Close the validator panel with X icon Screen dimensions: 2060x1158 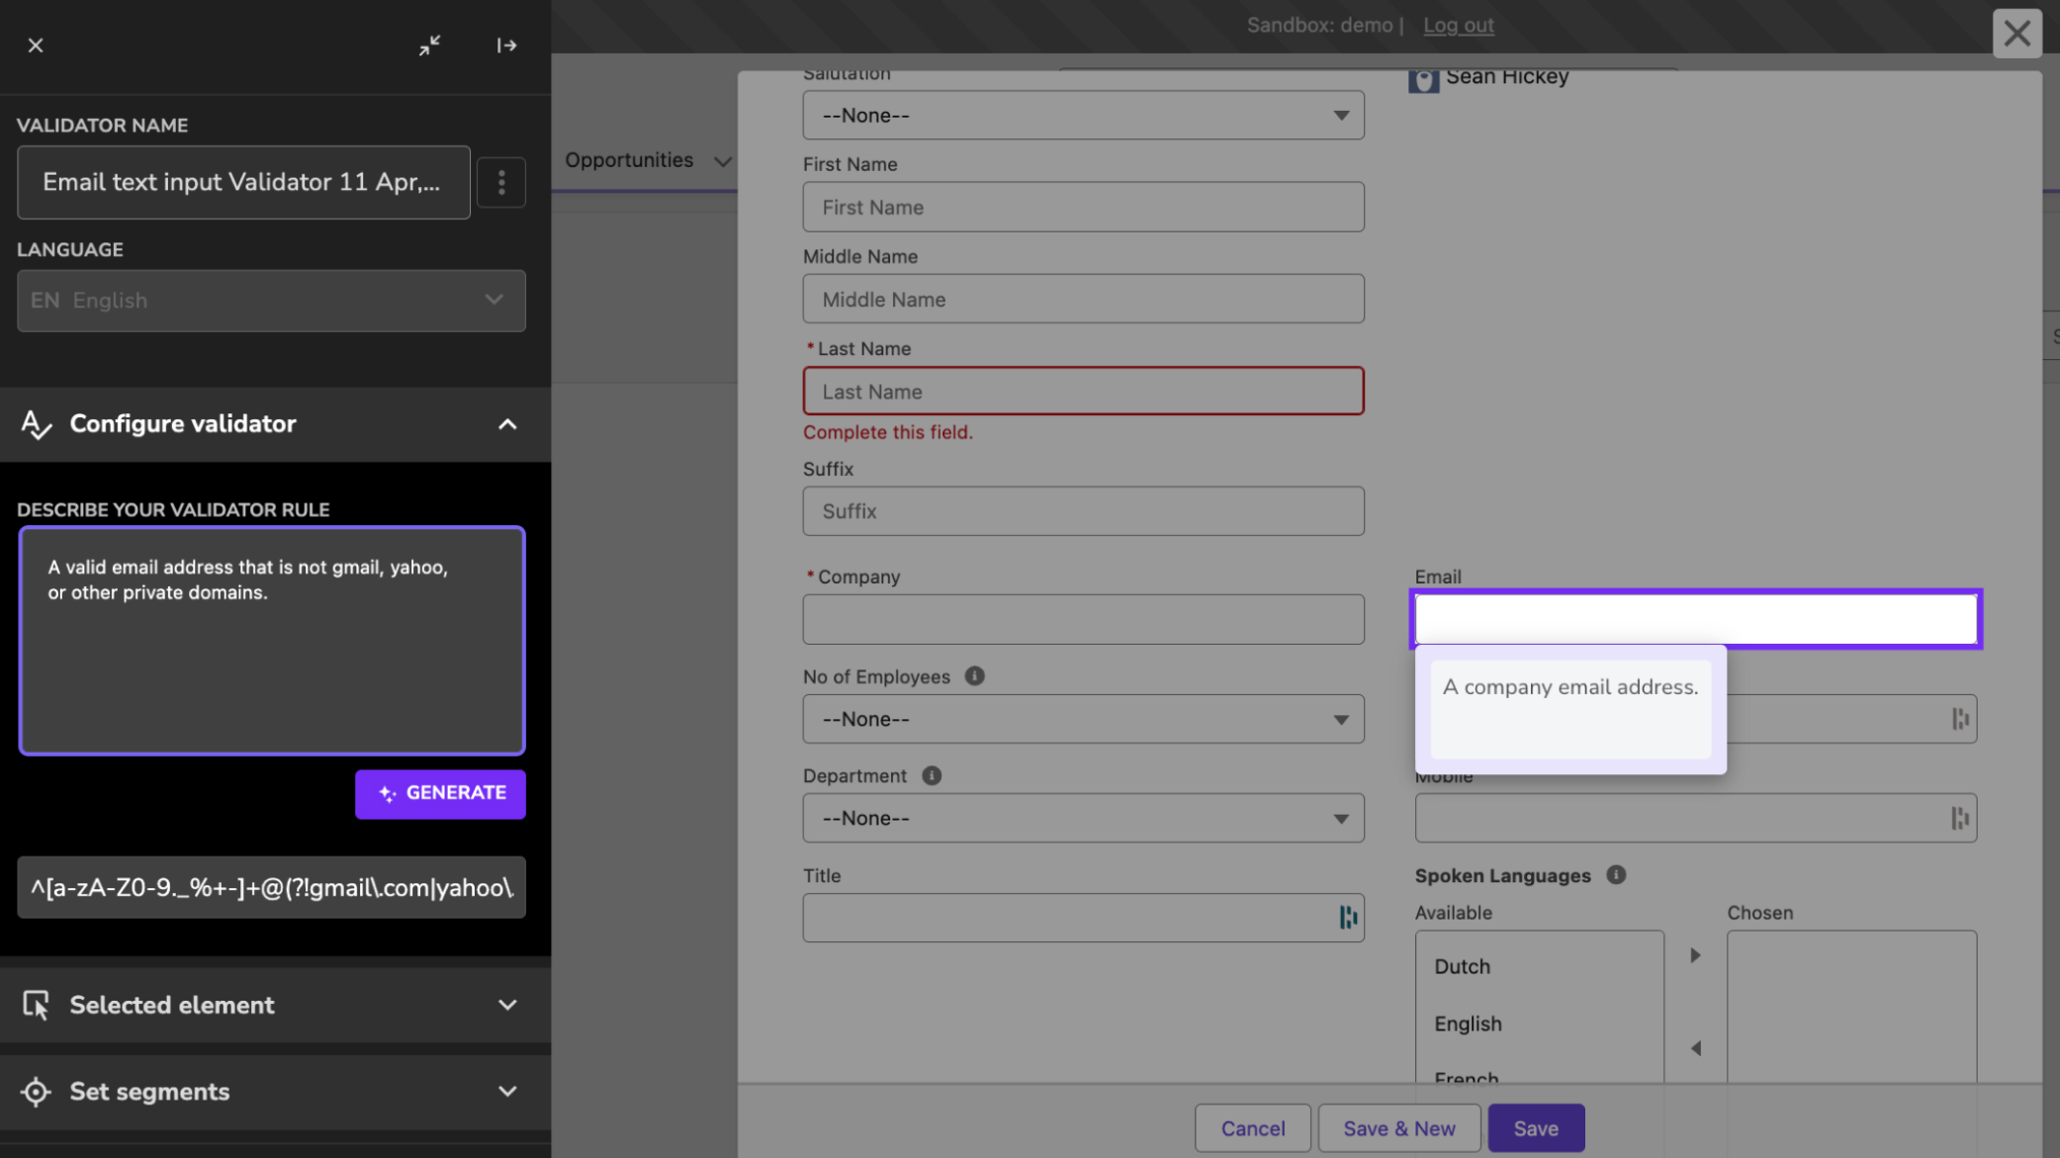click(36, 45)
